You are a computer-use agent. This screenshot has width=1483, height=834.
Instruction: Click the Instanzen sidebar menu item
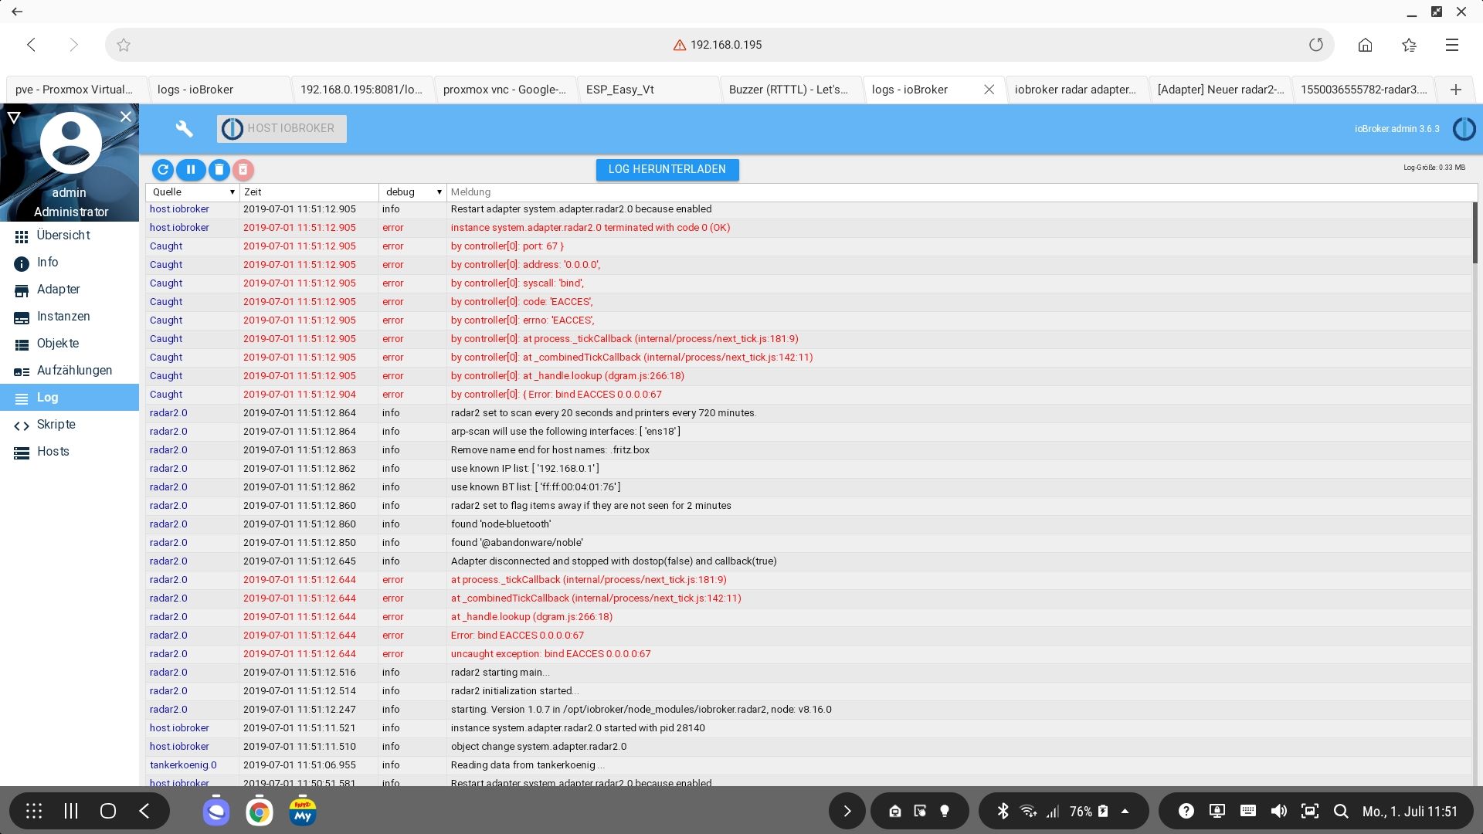tap(63, 316)
